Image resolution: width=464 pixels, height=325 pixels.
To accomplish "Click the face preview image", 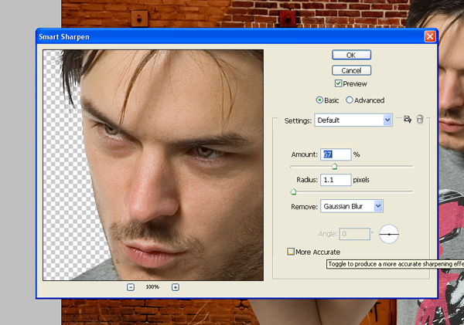I will [153, 165].
